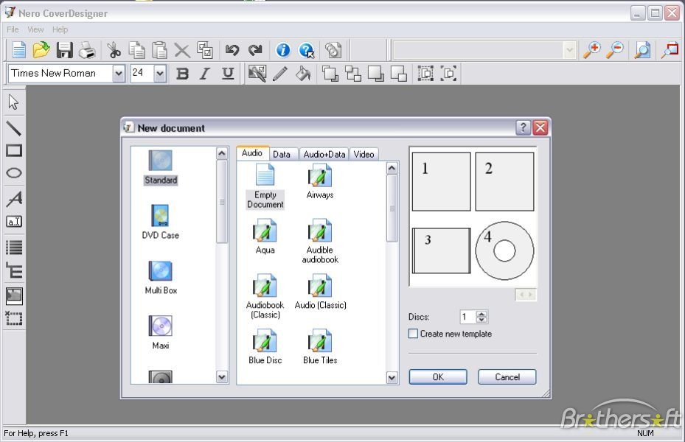Choose the Audiobook (Classic) template
685x442 pixels.
click(265, 296)
